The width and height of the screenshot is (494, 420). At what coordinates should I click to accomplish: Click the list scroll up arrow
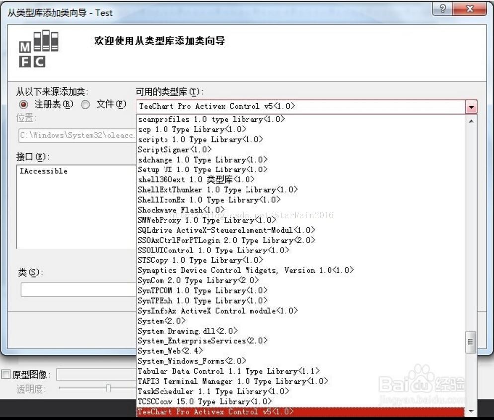(471, 121)
